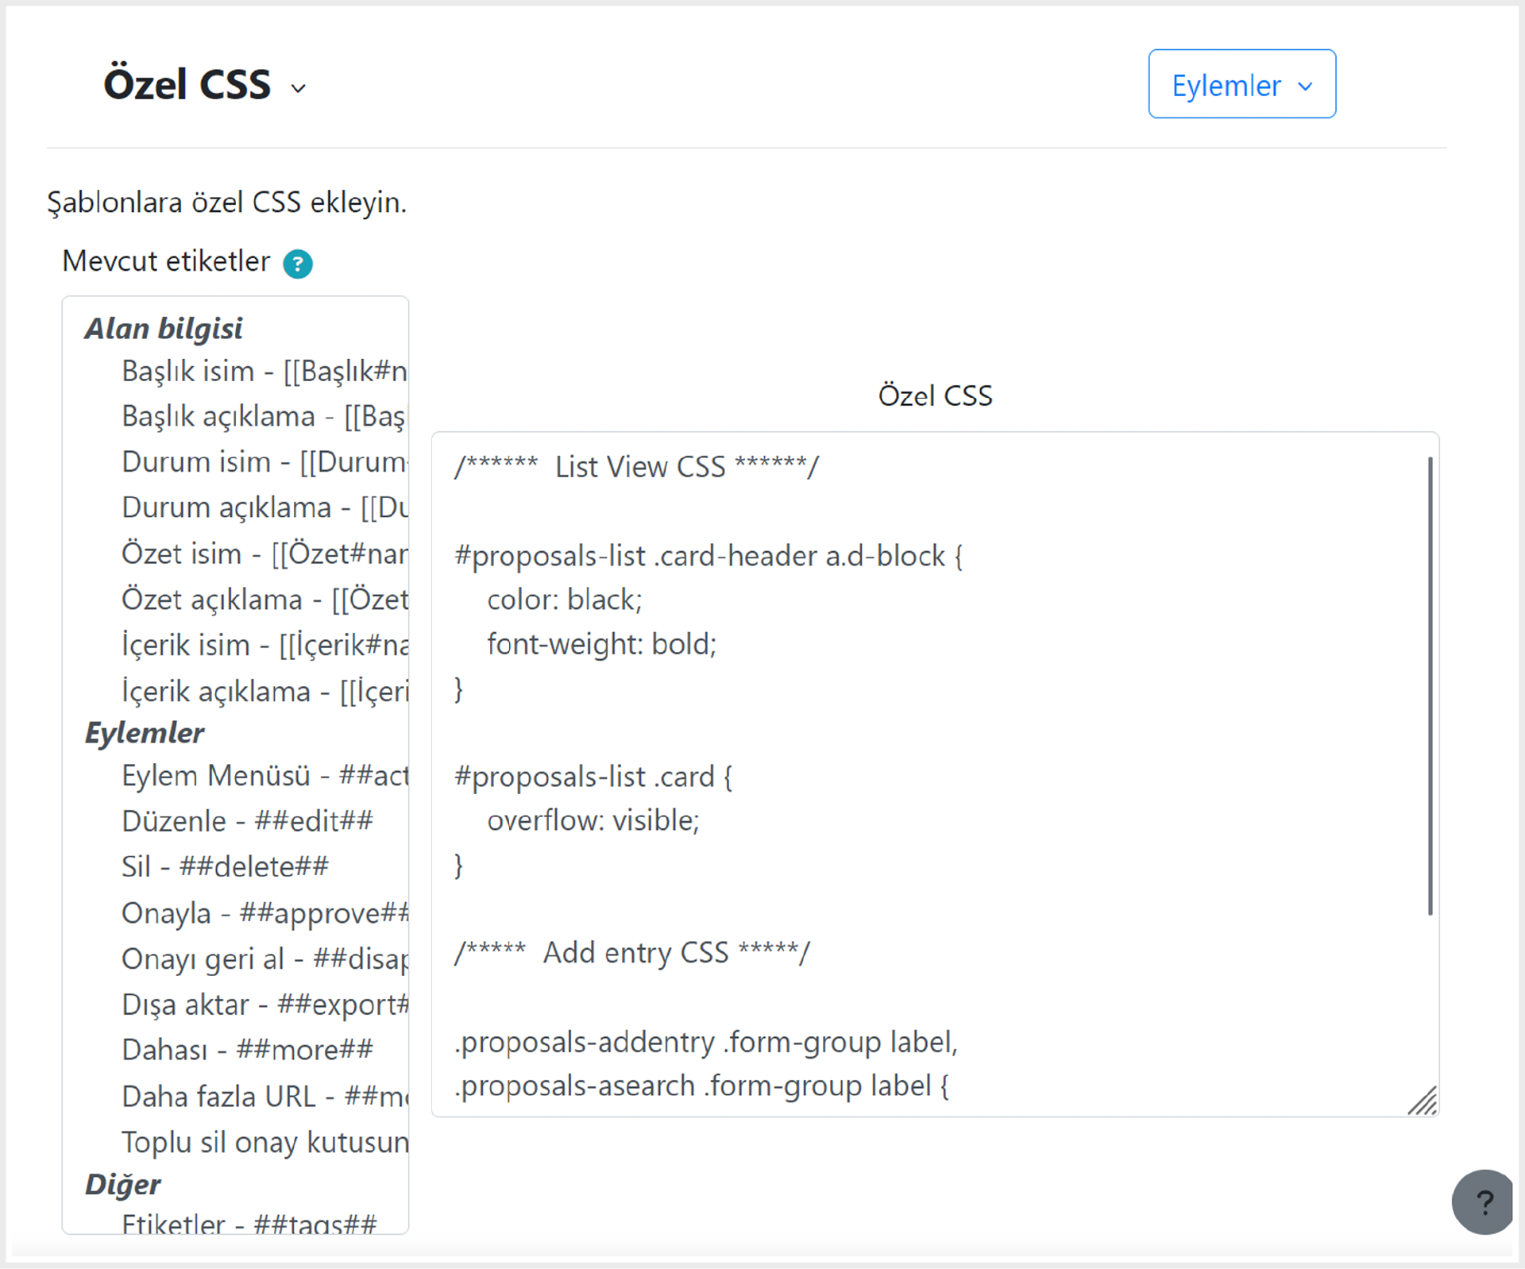Viewport: 1525px width, 1269px height.
Task: Click the CSS textarea vertical scrollbar
Action: (1430, 686)
